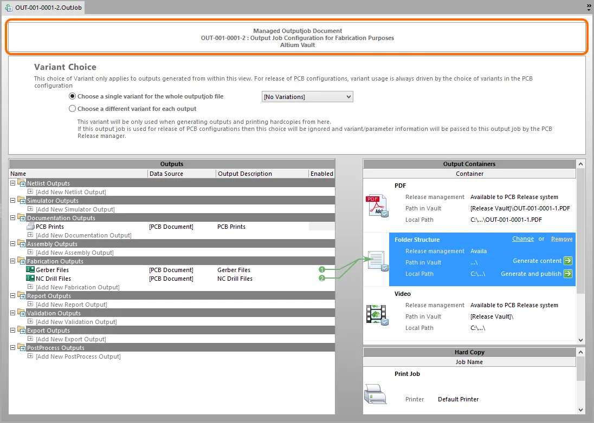This screenshot has width=594, height=423.
Task: Collapse the Export Outputs group
Action: [x=12, y=331]
